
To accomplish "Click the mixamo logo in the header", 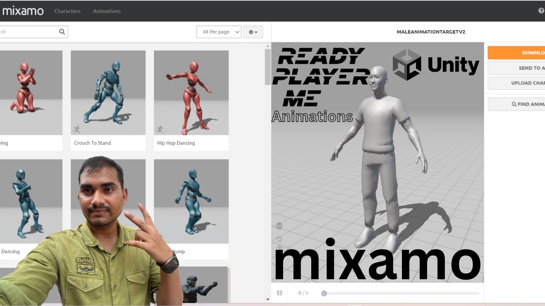I will pyautogui.click(x=22, y=11).
